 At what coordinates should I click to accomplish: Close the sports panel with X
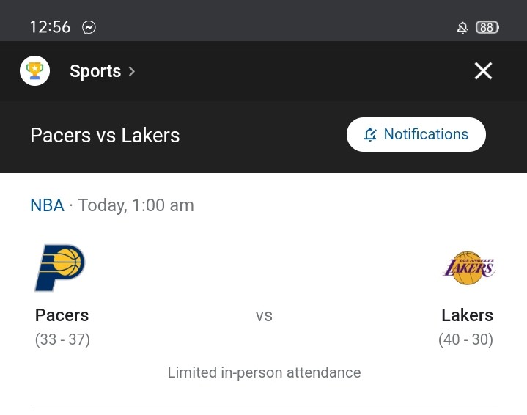coord(483,71)
